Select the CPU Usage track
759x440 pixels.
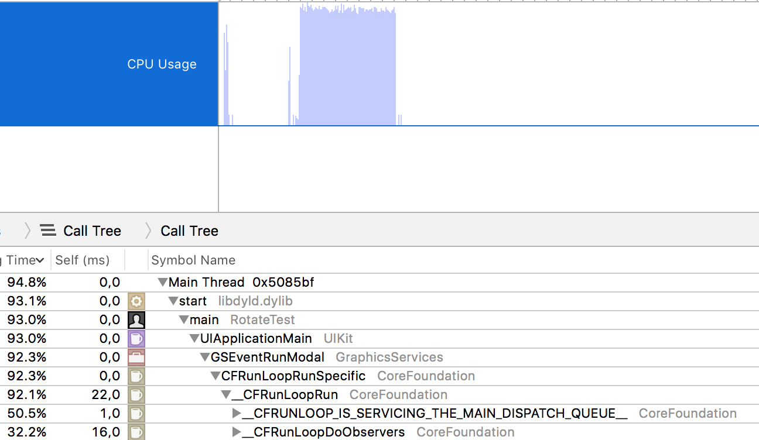tap(109, 64)
